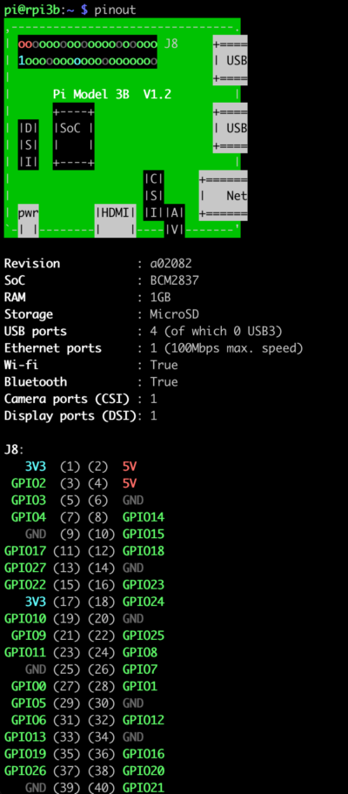Click the pwr connector on board diagram
Image resolution: width=348 pixels, height=794 pixels.
pyautogui.click(x=29, y=221)
